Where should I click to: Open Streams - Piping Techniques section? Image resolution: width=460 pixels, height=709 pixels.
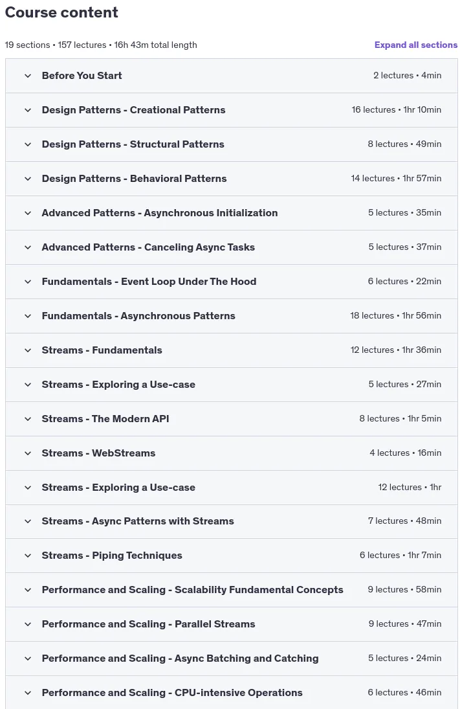232,556
